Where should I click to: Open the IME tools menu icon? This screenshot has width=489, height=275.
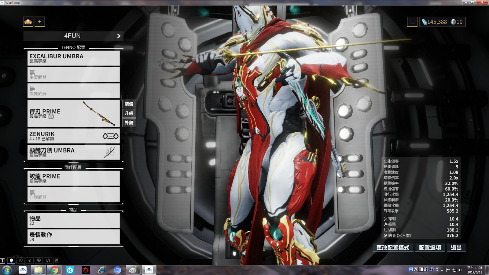[426, 269]
